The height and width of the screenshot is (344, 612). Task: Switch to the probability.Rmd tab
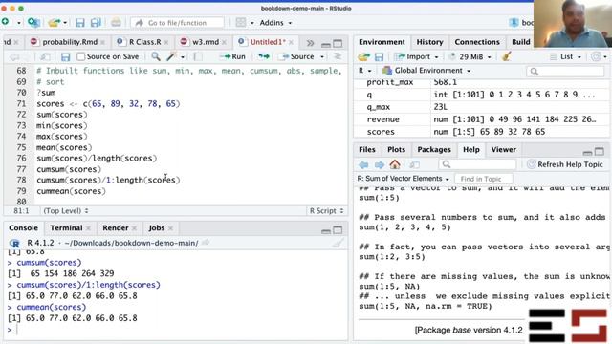tap(70, 42)
